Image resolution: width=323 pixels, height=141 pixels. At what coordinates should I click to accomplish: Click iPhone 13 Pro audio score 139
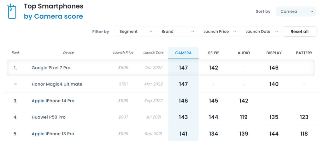click(x=244, y=134)
